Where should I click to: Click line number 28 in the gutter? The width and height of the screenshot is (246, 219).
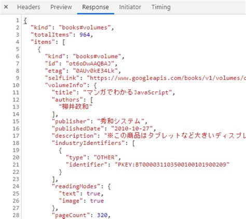[16, 215]
